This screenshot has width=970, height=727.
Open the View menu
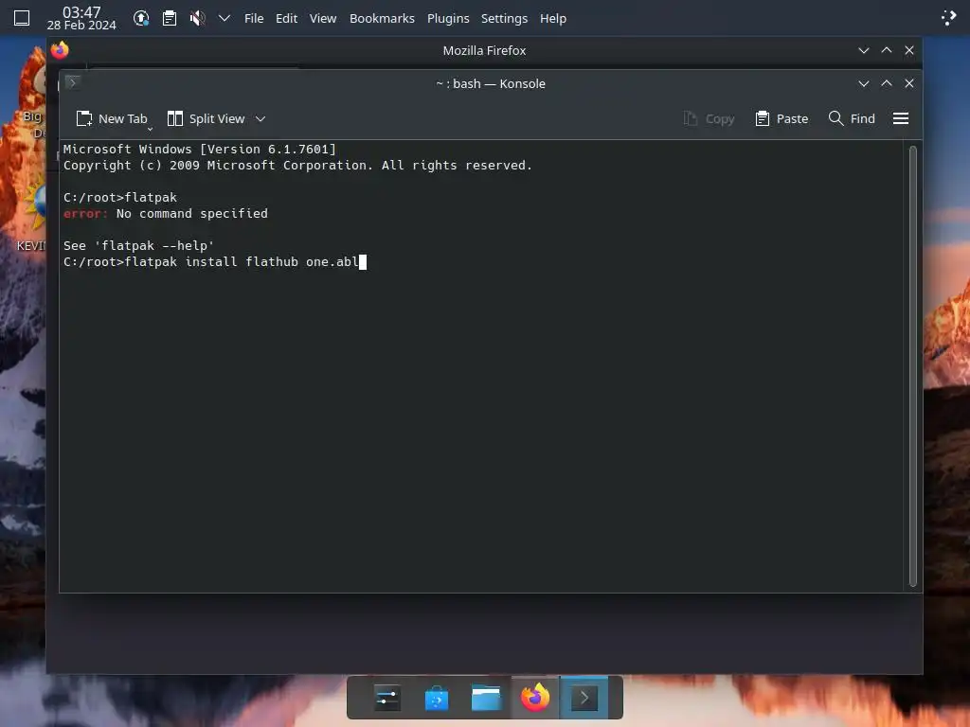point(323,19)
